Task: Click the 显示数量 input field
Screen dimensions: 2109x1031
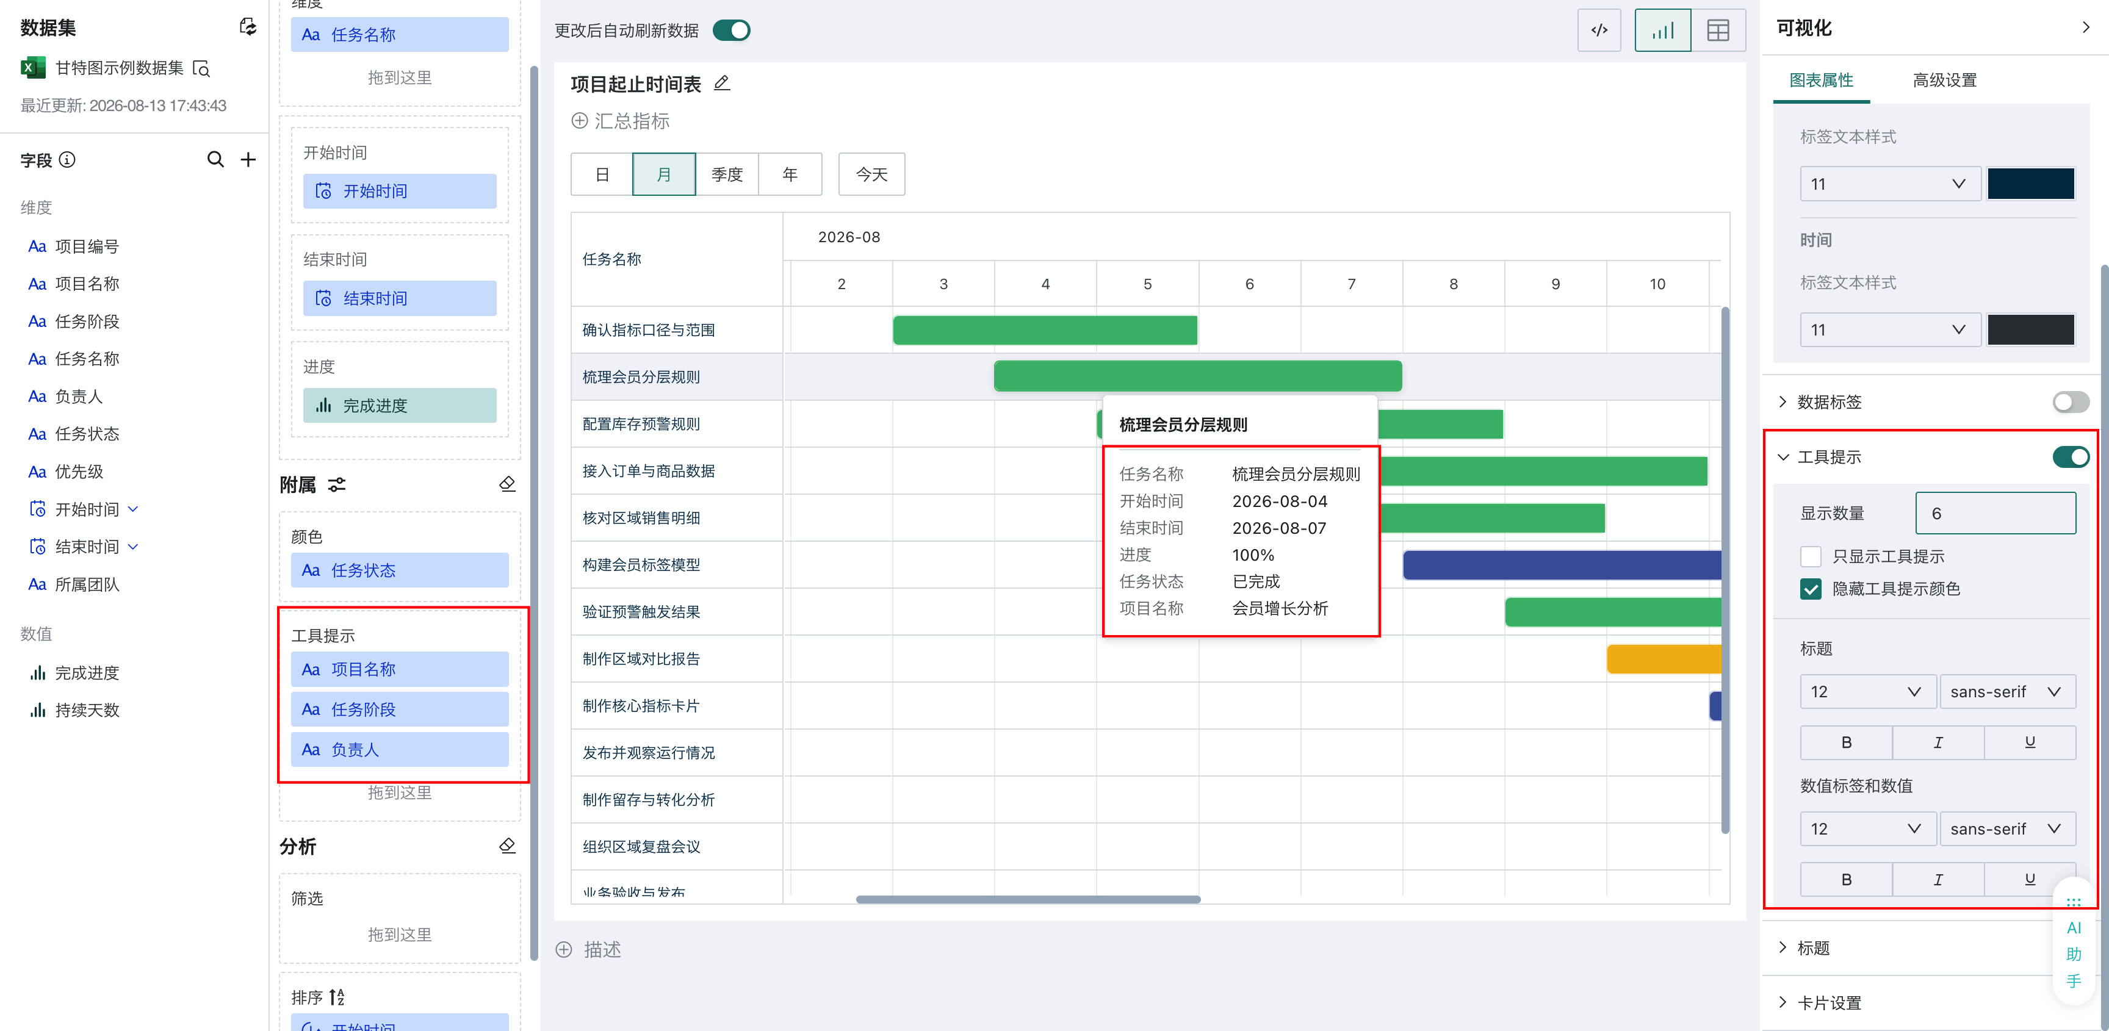Action: (1995, 513)
